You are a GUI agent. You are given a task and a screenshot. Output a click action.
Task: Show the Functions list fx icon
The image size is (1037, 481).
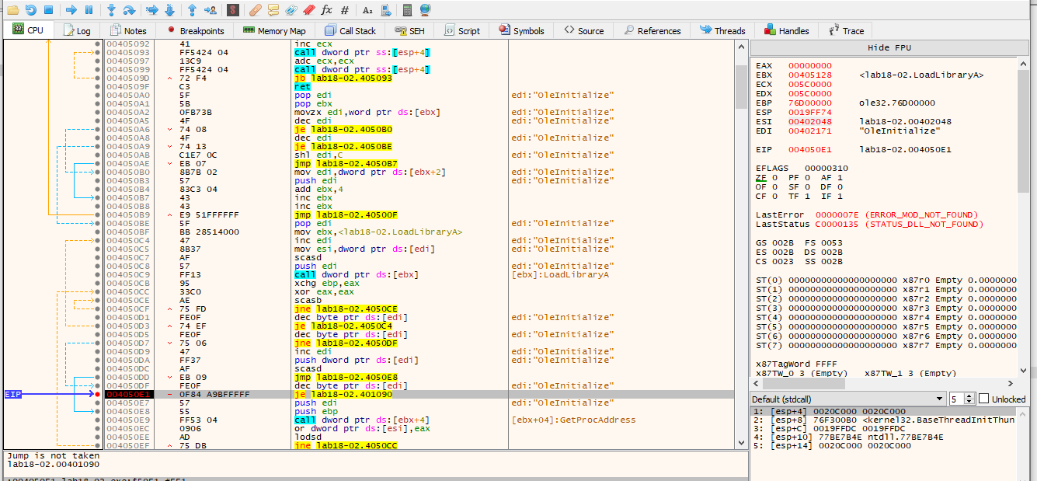[326, 10]
